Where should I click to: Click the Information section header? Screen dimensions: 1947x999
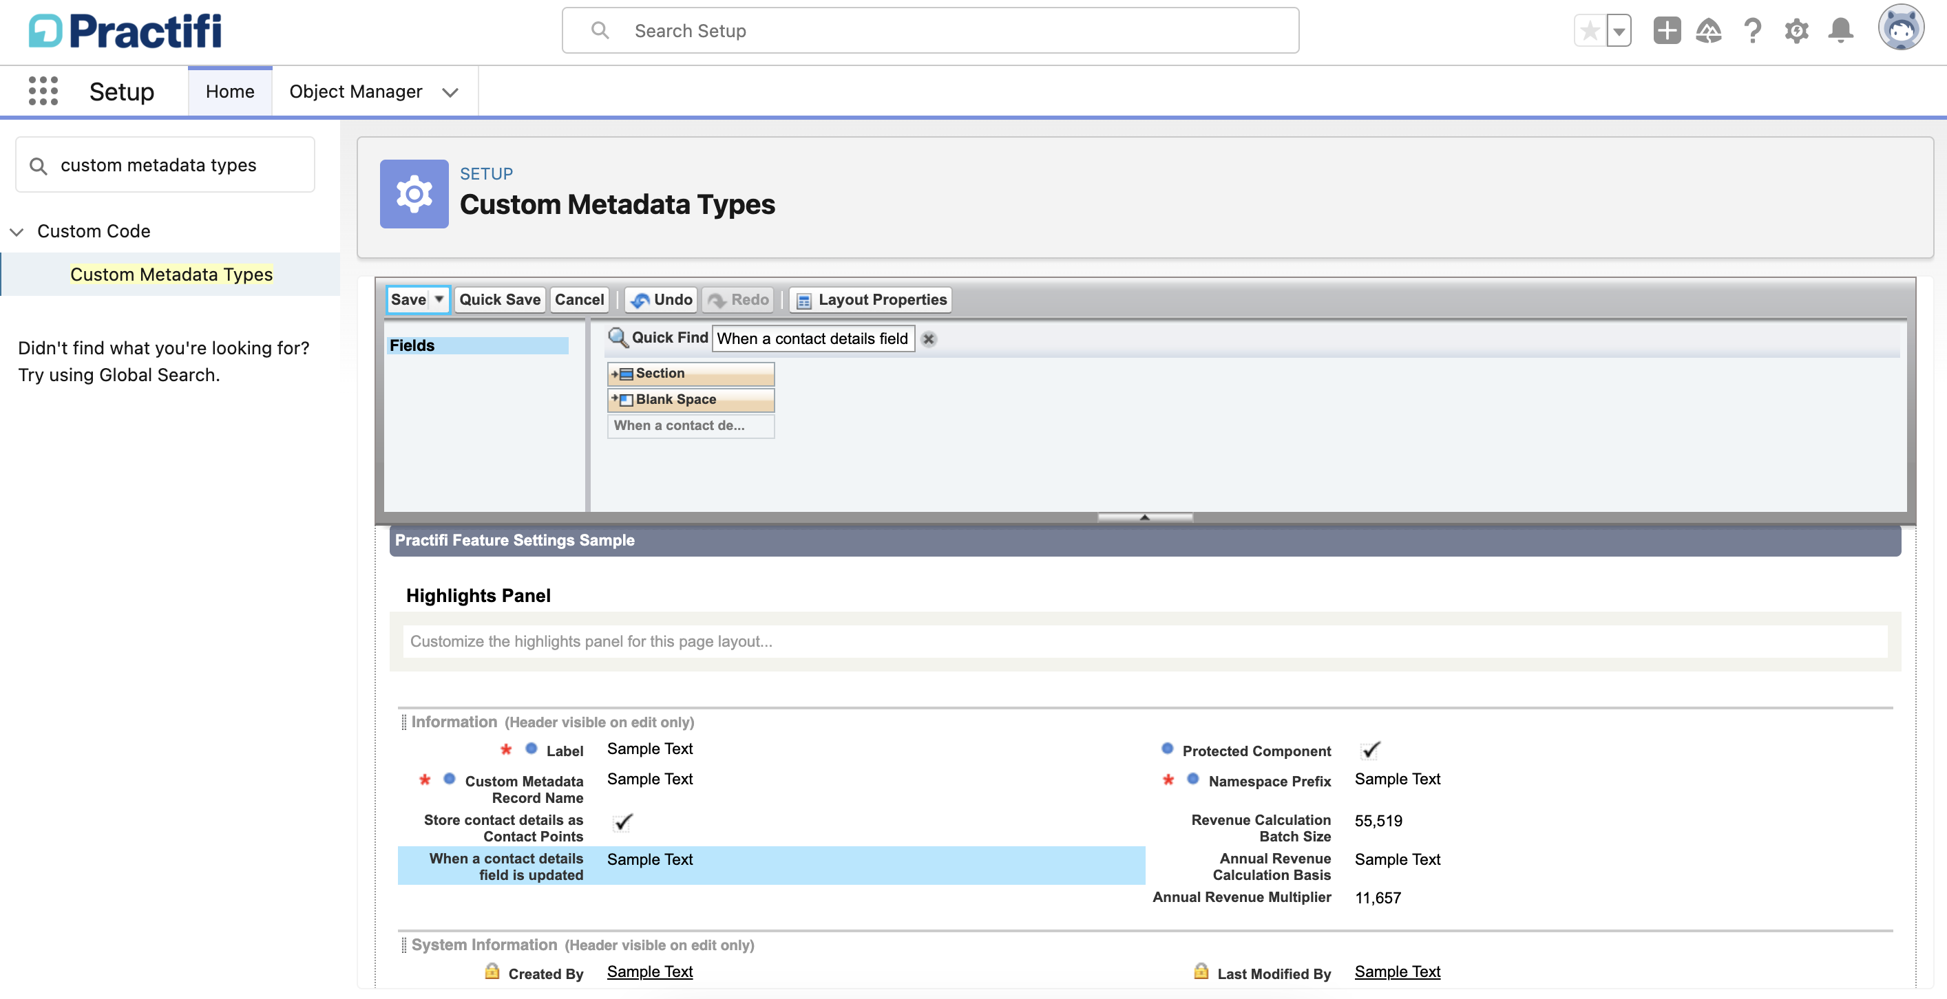553,722
